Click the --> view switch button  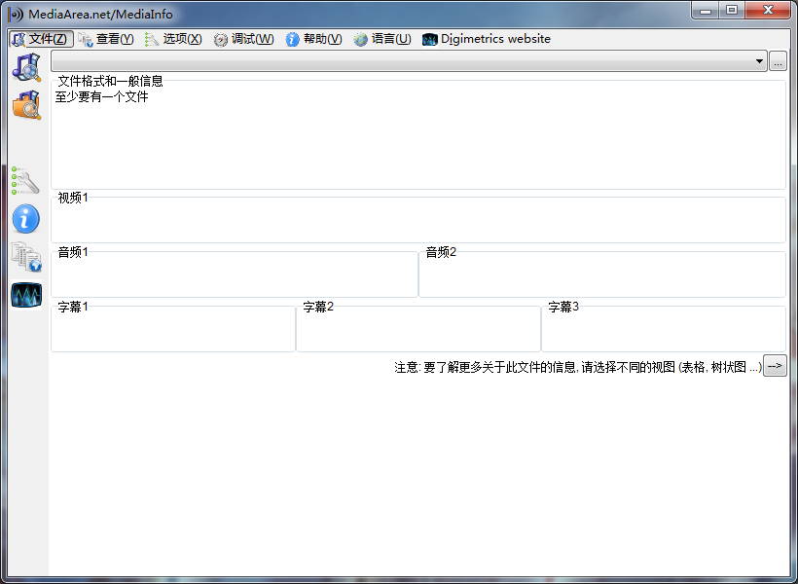(x=776, y=365)
